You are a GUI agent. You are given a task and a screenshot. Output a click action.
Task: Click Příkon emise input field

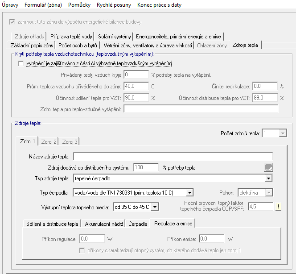pyautogui.click(x=211, y=239)
